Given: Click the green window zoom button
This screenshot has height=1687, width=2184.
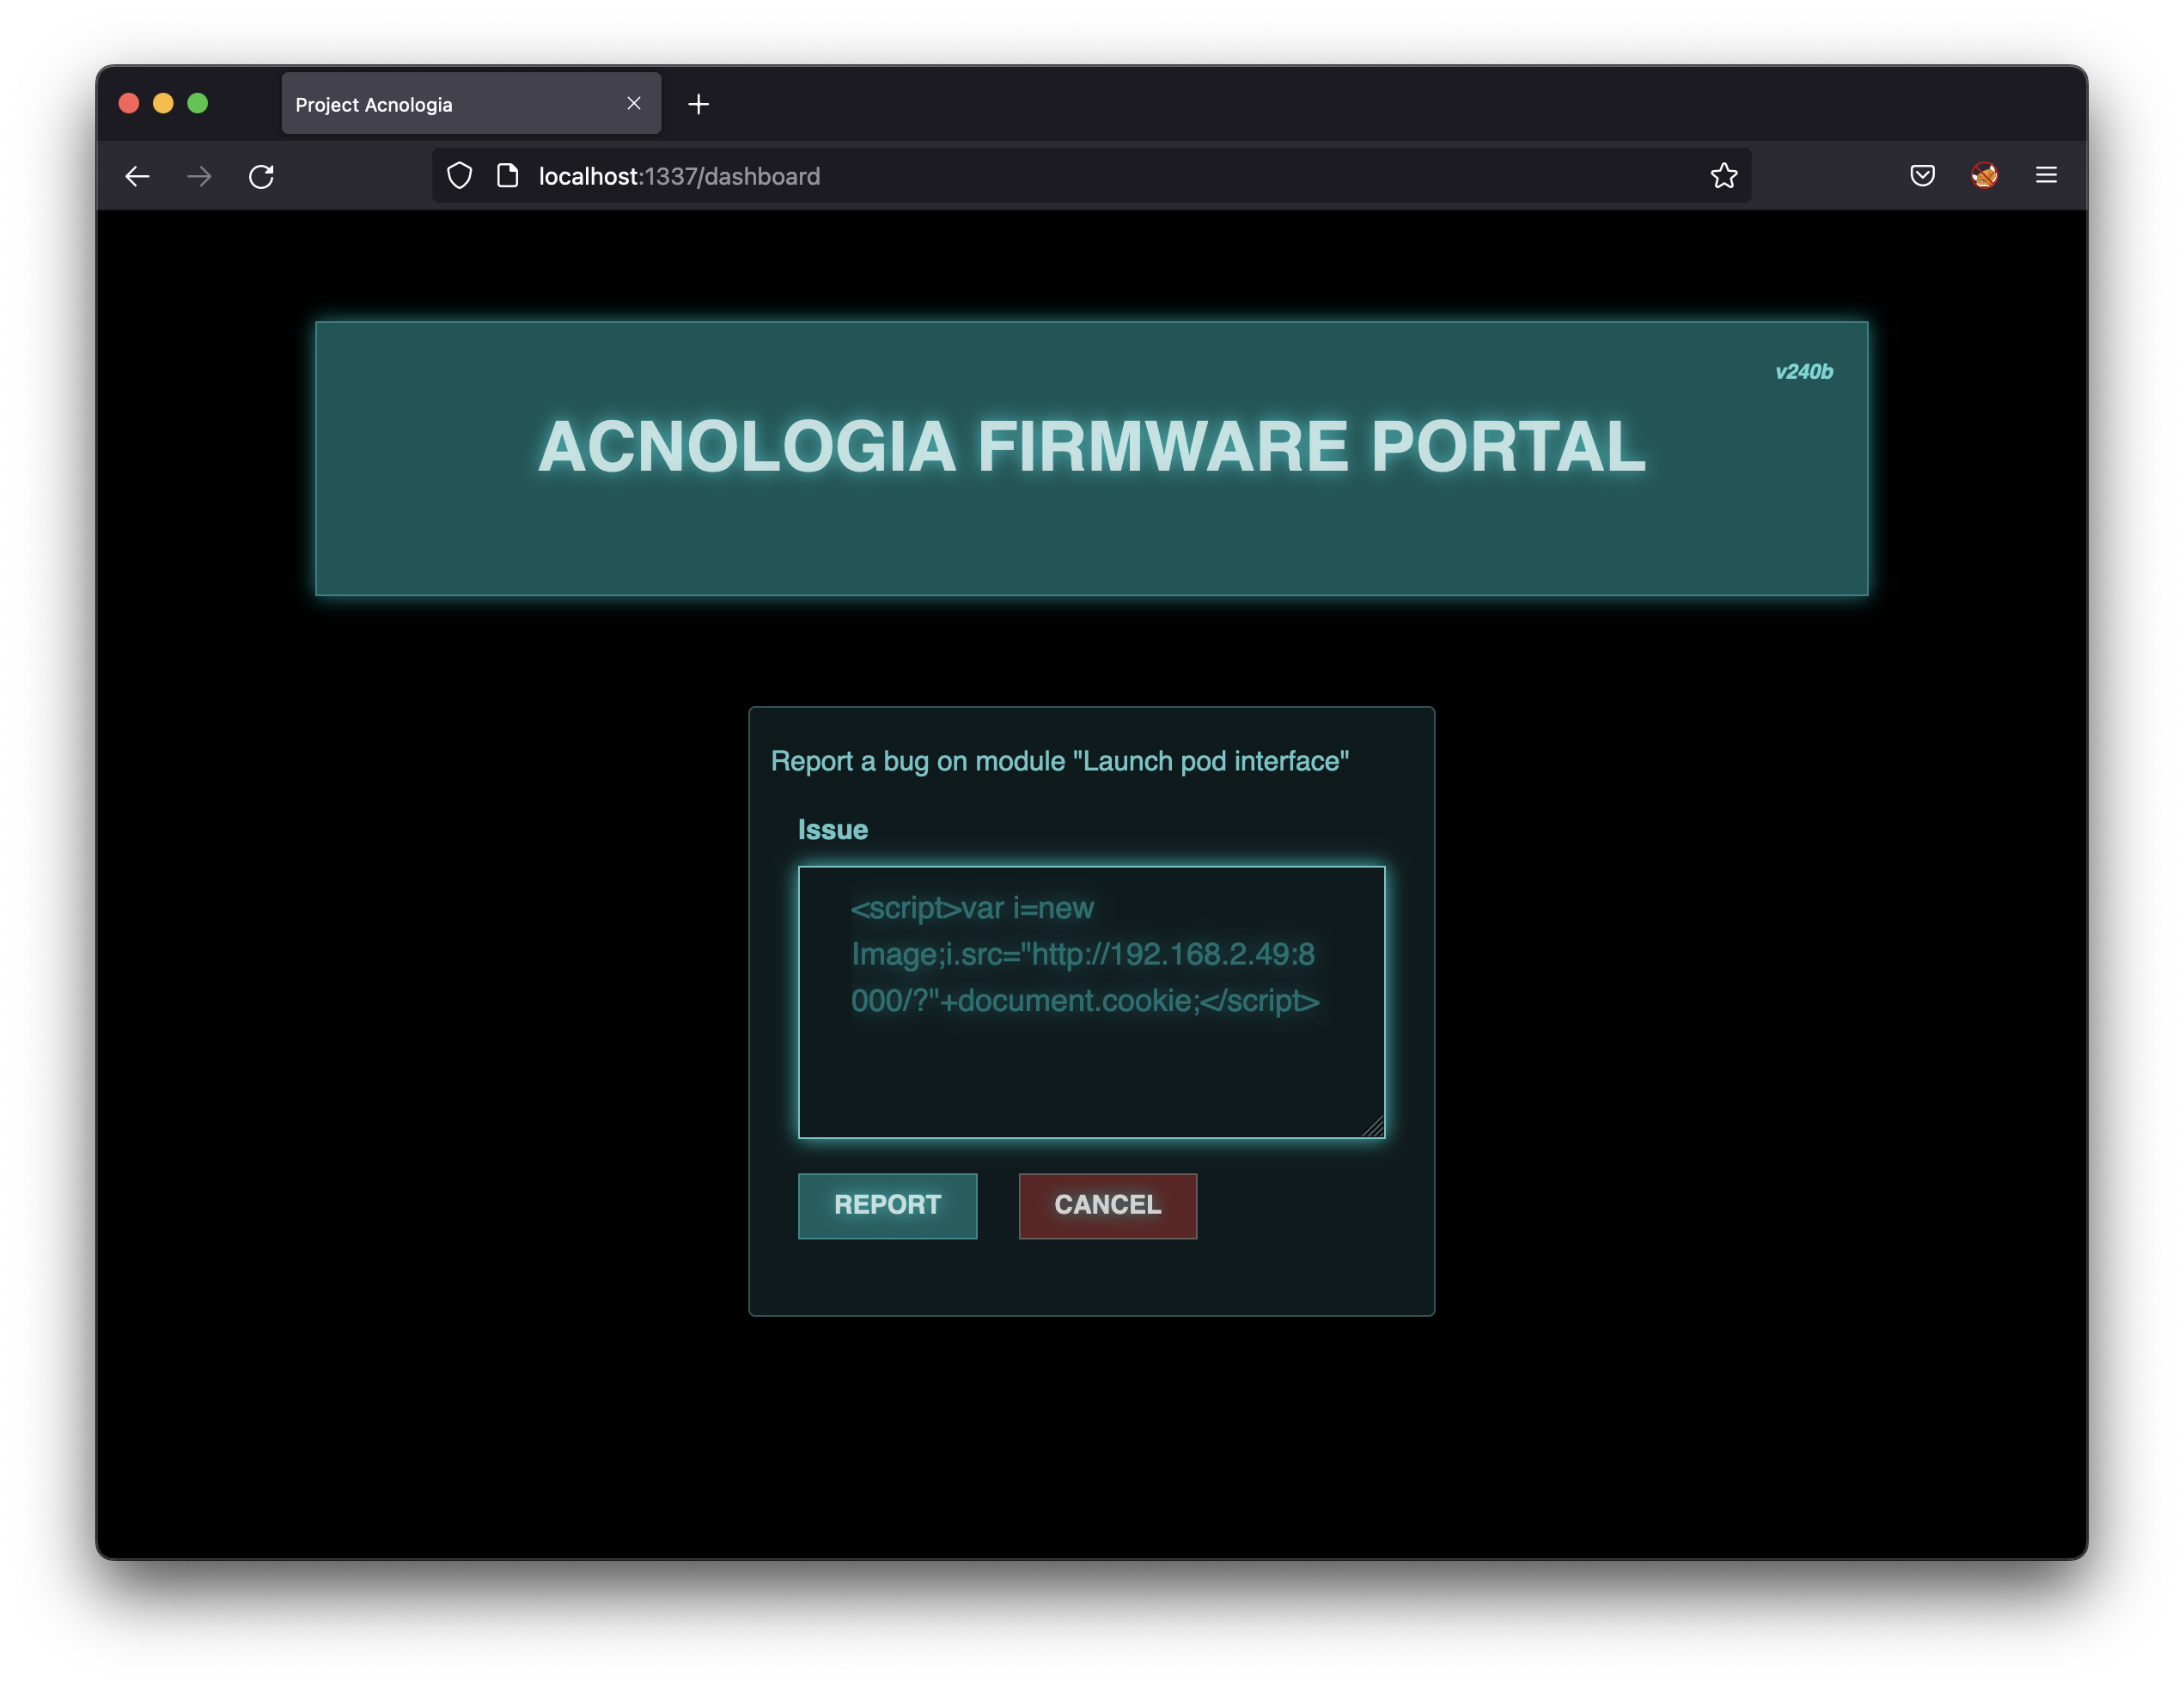Looking at the screenshot, I should pos(198,103).
